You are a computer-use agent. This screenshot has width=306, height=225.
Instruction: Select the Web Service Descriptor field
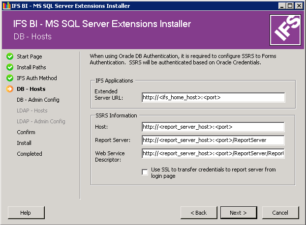click(x=213, y=153)
